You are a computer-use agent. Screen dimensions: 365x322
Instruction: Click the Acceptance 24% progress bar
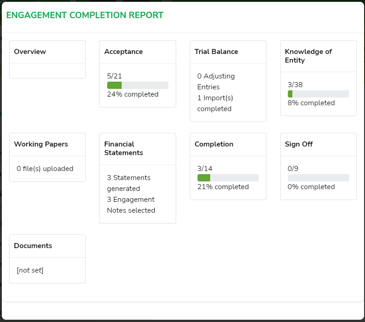click(x=138, y=85)
